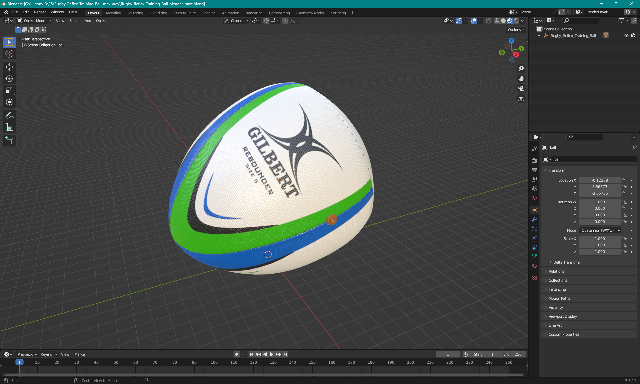640x384 pixels.
Task: Hide Rugby_Reflex_Training_Ball in viewport via eye icon
Action: (x=626, y=35)
